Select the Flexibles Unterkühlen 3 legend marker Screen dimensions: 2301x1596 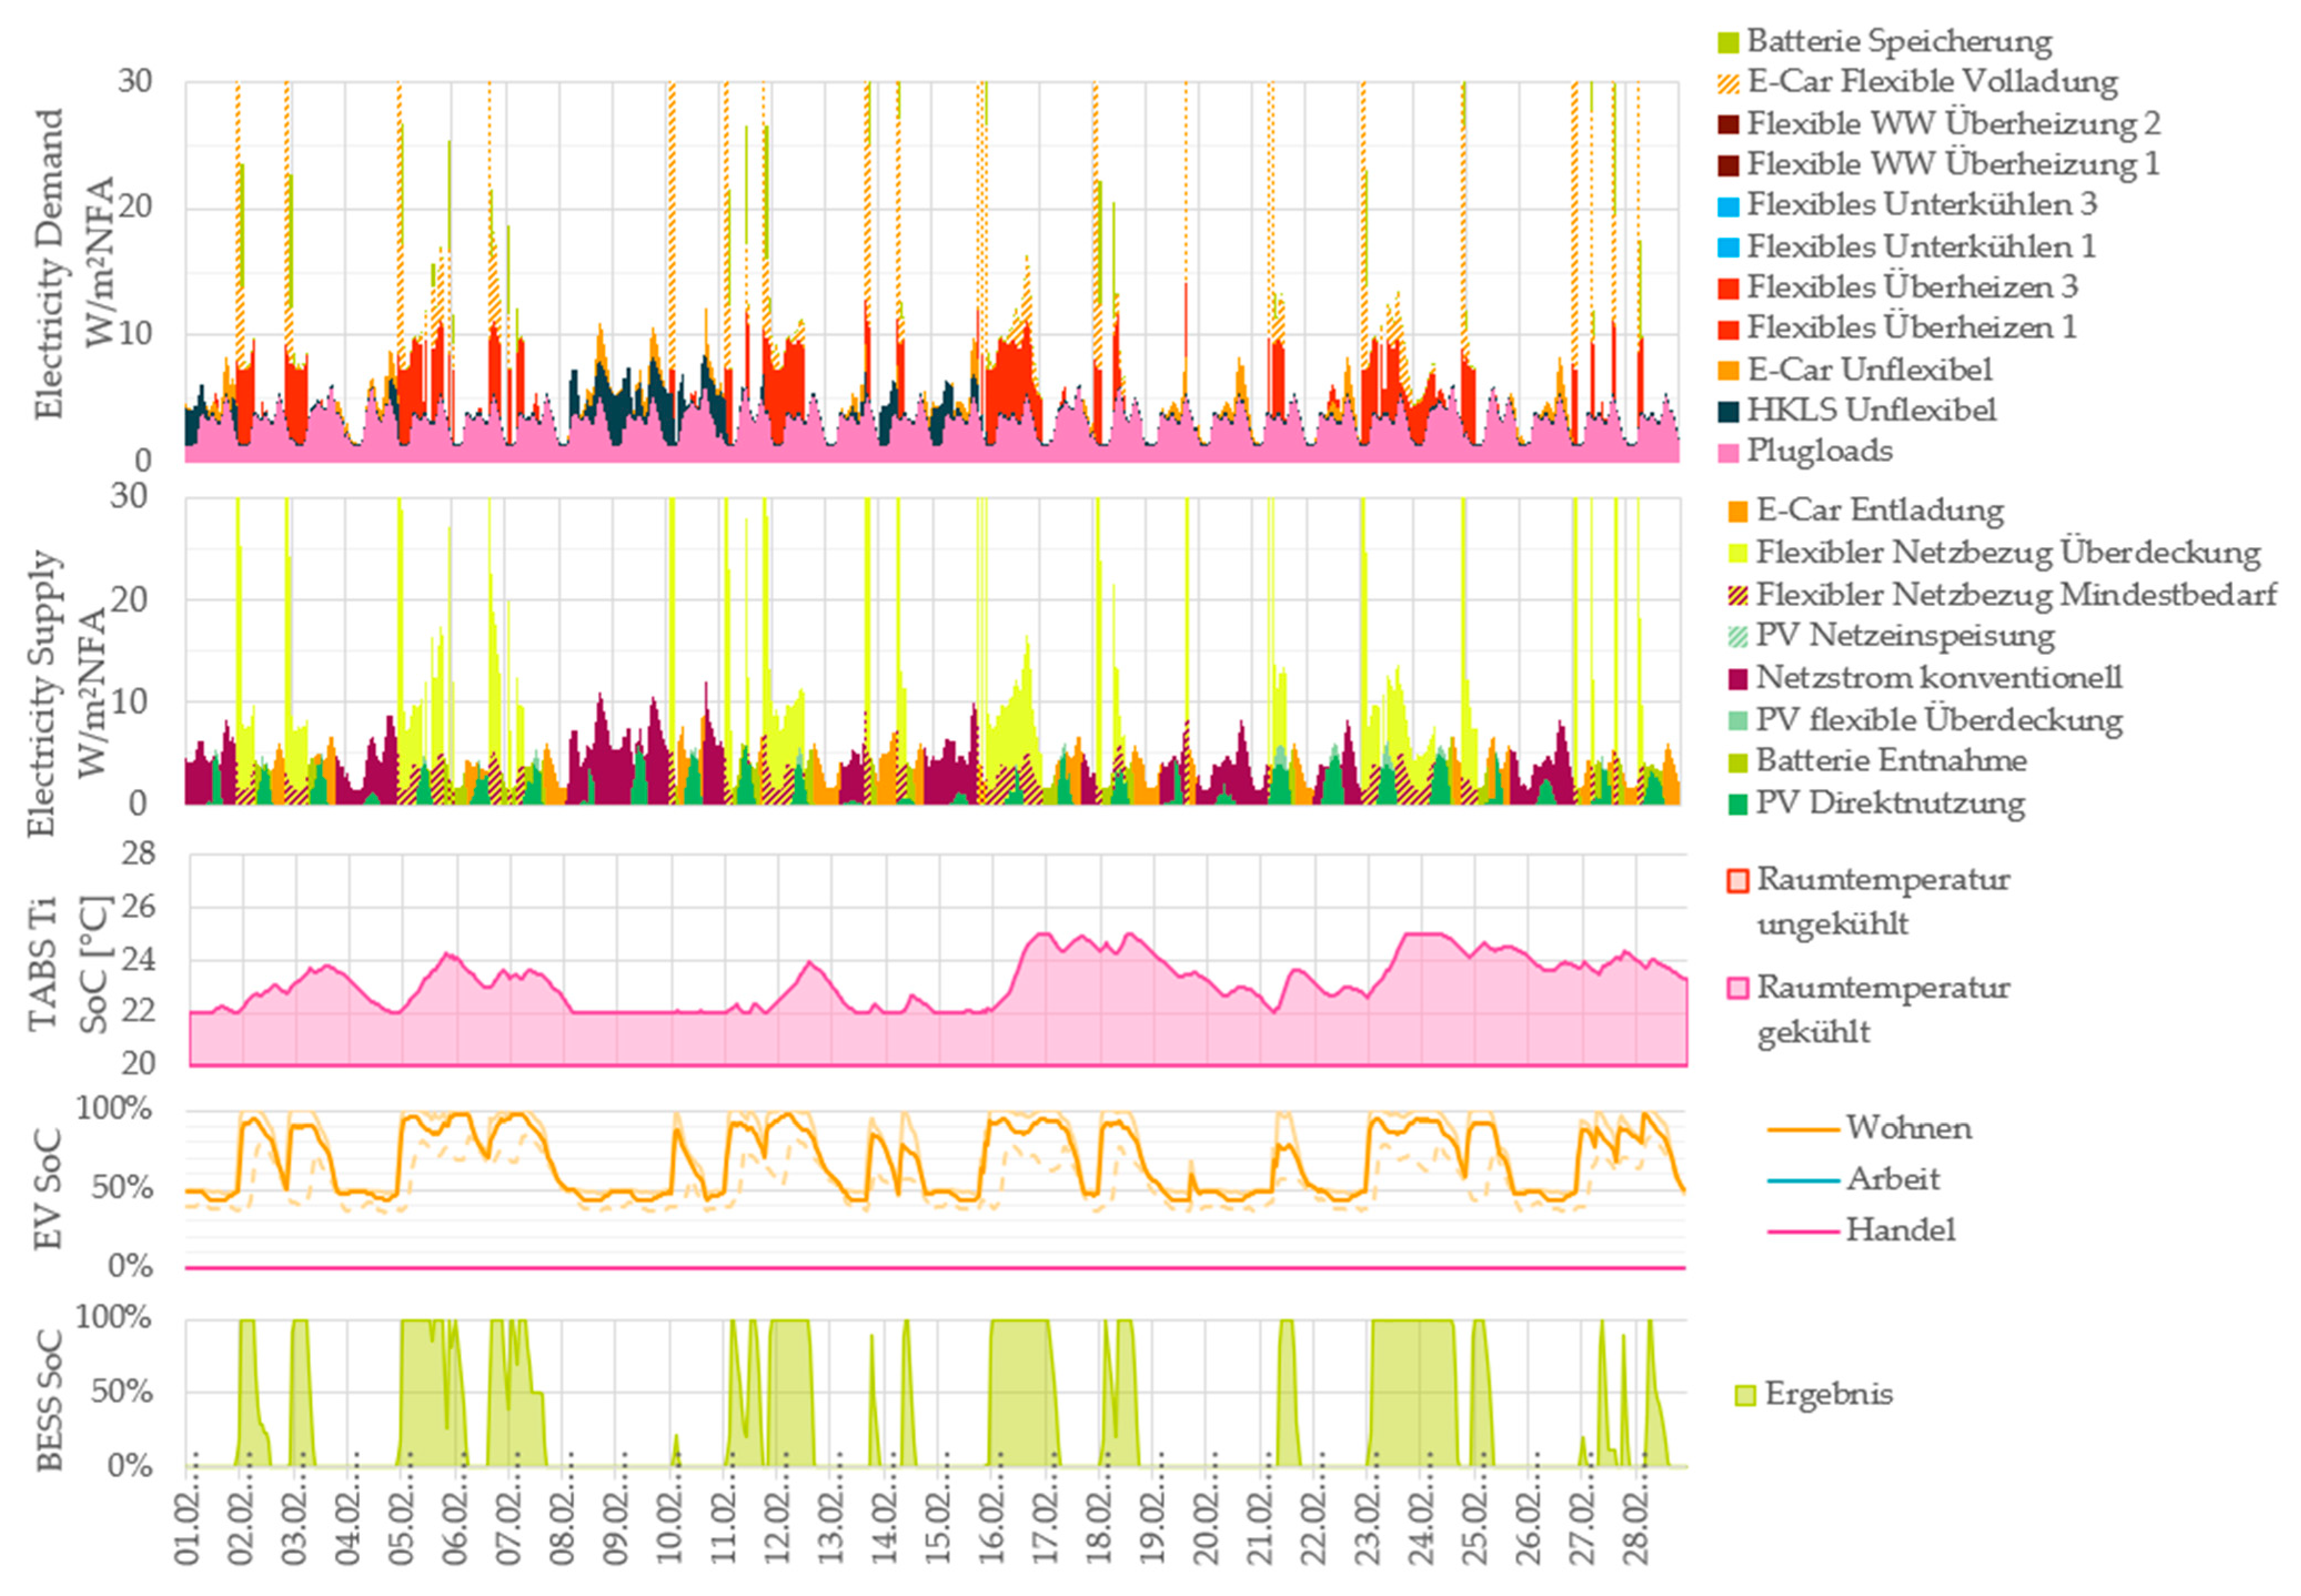coord(1727,207)
